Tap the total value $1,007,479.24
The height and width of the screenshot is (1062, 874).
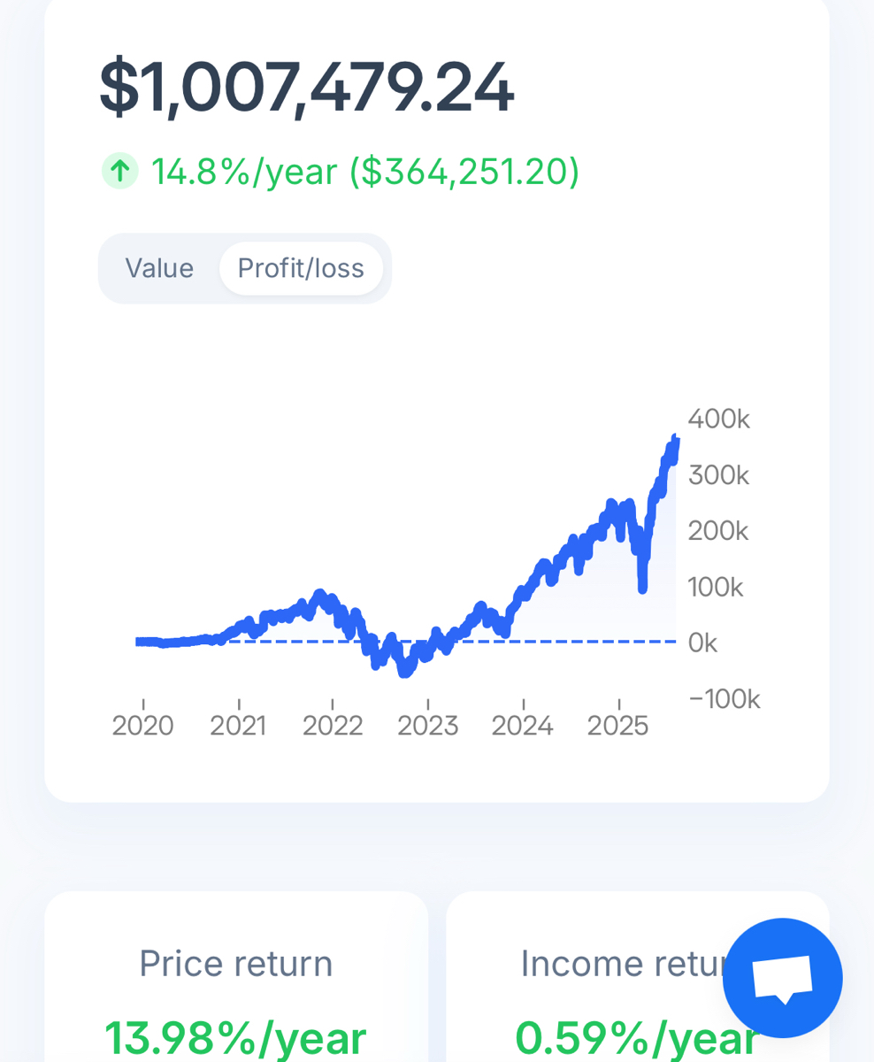pyautogui.click(x=306, y=87)
